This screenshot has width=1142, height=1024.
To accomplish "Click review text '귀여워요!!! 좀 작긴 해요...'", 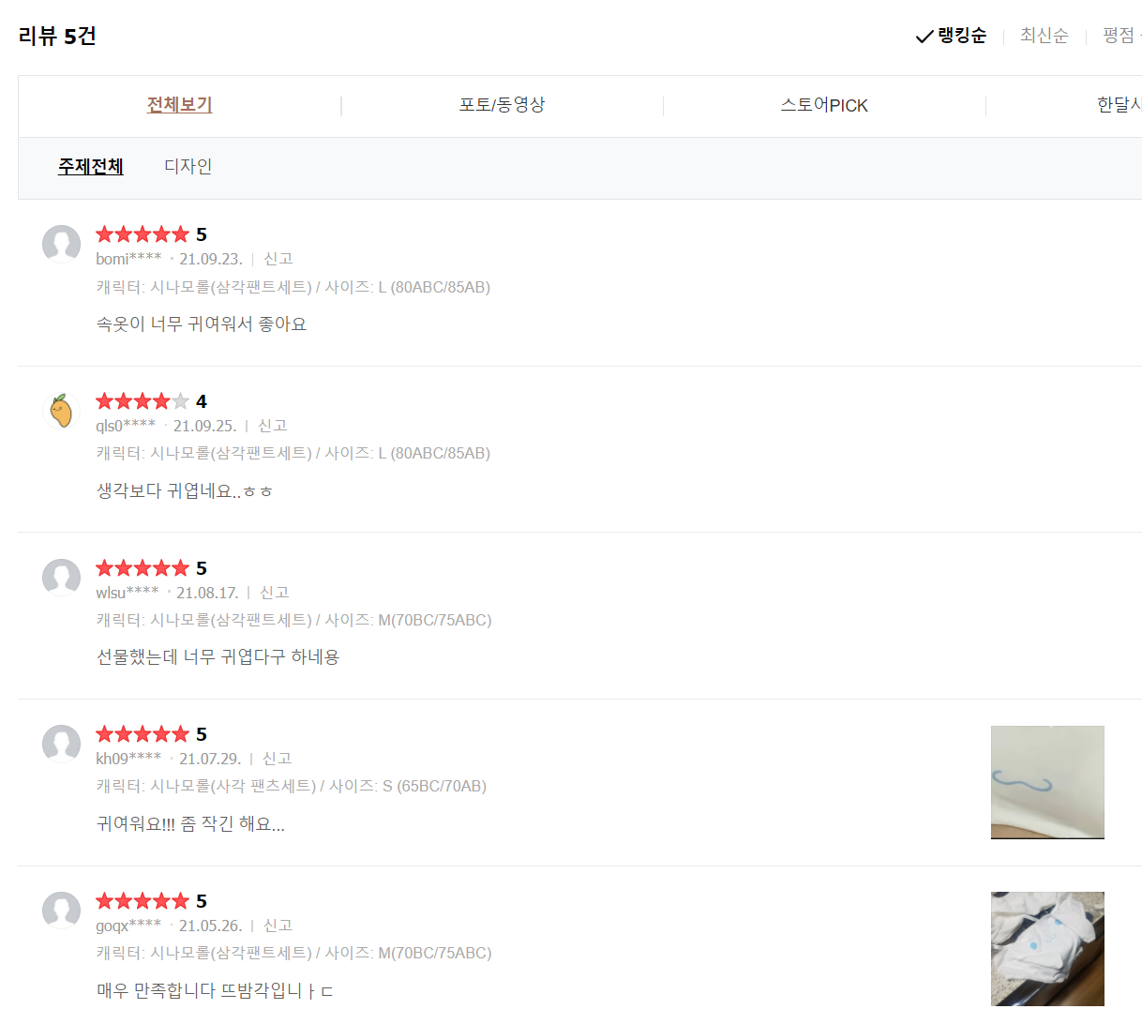I will tap(190, 824).
